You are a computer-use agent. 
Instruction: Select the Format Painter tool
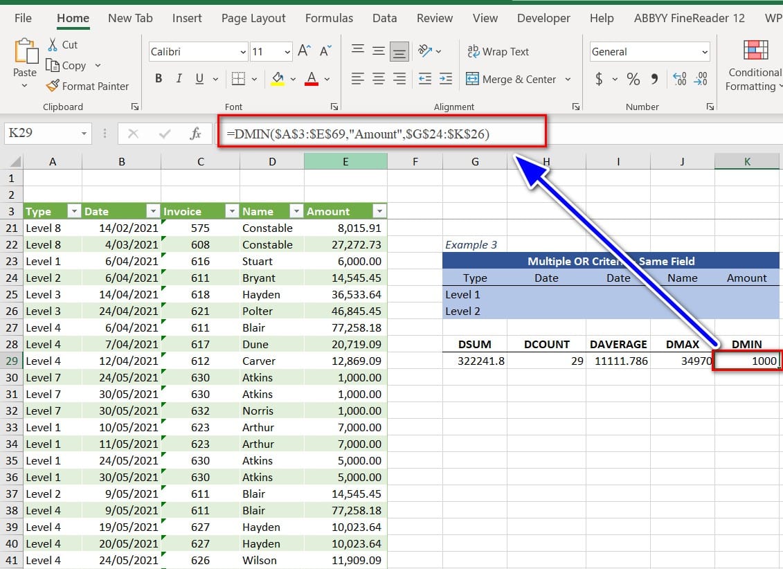click(87, 86)
